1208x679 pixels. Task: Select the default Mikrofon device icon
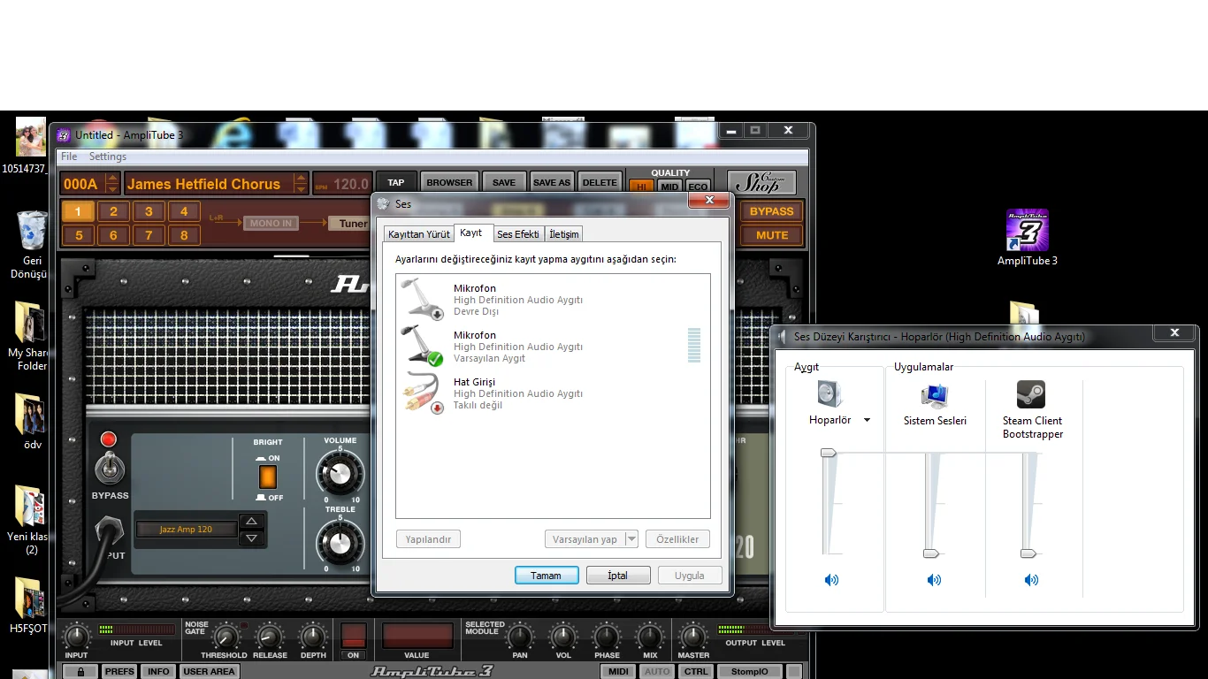pyautogui.click(x=422, y=346)
